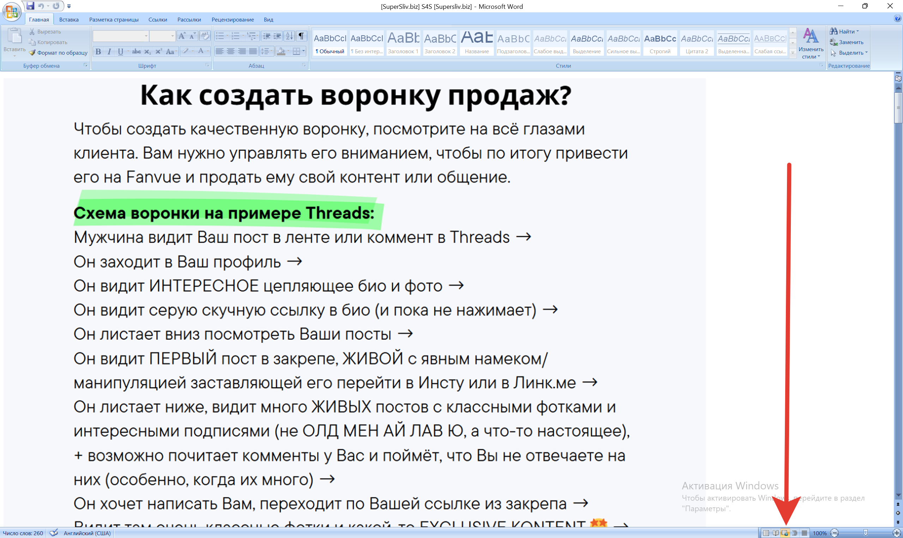Switch to full screen reading view

(x=775, y=533)
